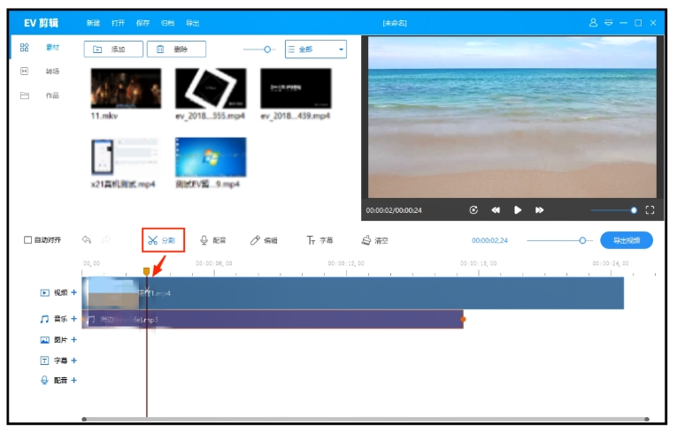
Task: Open the 编辑 (edit) pencil tool
Action: tap(264, 240)
